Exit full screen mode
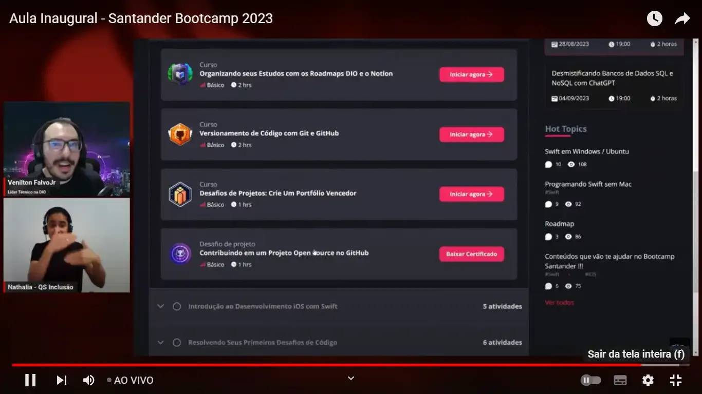 (x=676, y=380)
